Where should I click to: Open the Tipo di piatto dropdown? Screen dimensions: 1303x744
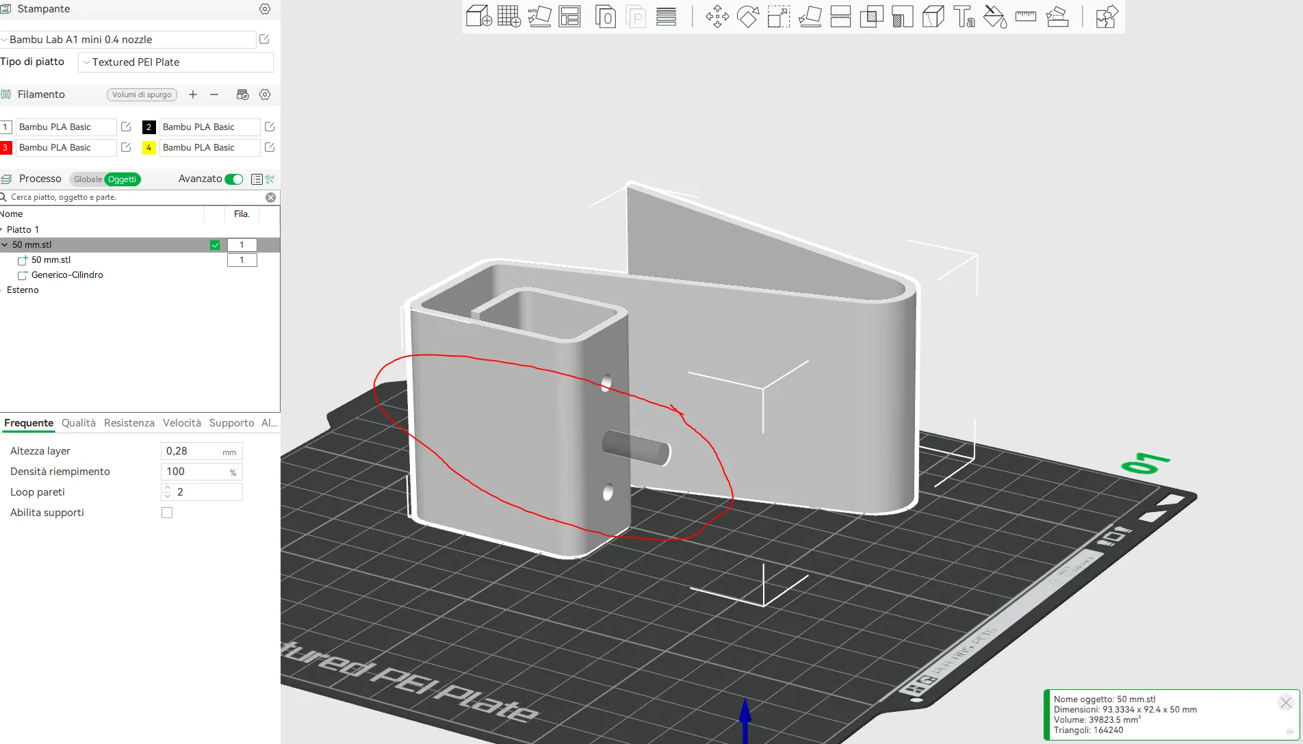tap(176, 62)
